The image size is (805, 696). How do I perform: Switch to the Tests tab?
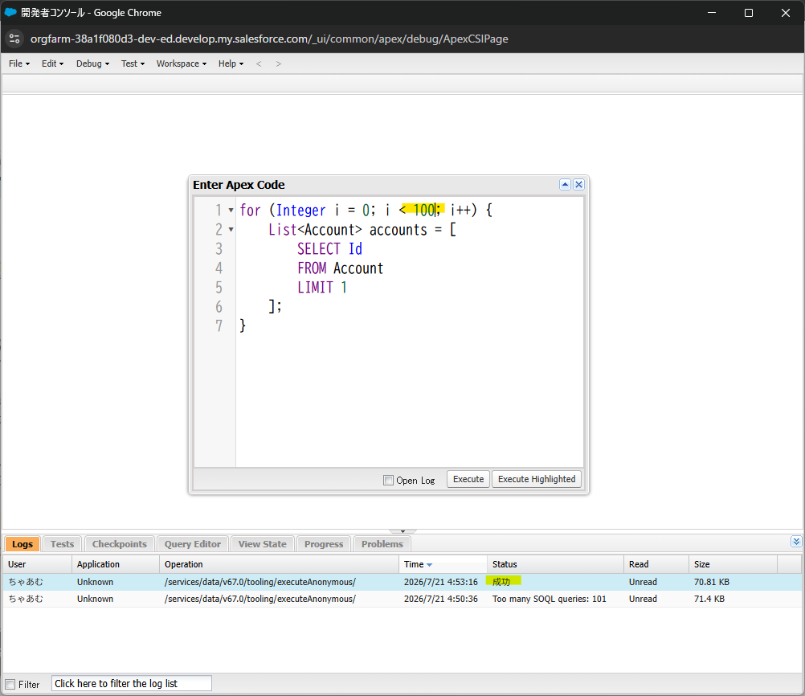point(62,544)
